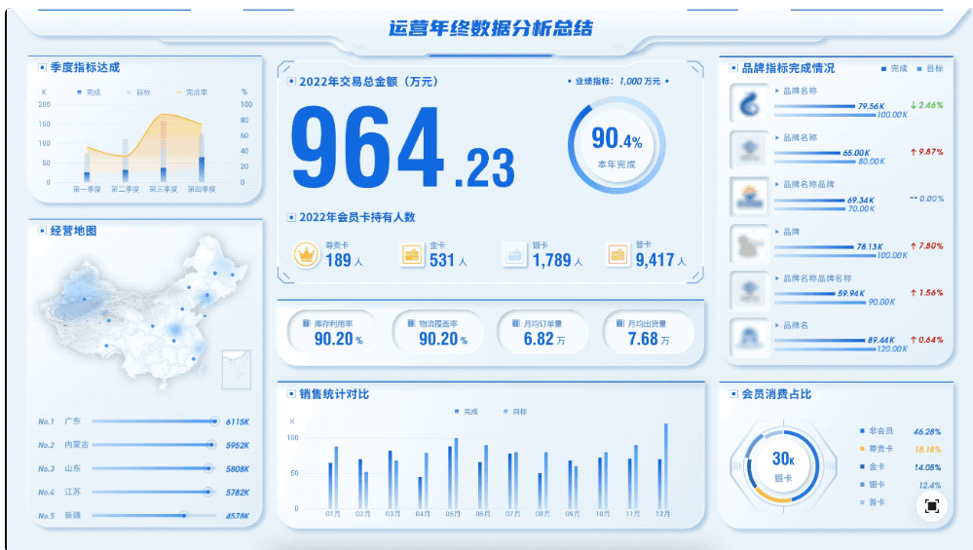
Task: Click the wallet icon for 普卡
Action: click(x=617, y=254)
